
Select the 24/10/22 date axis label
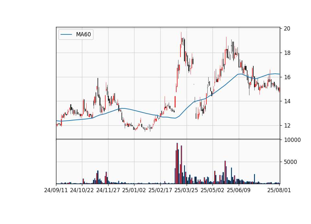(82, 190)
